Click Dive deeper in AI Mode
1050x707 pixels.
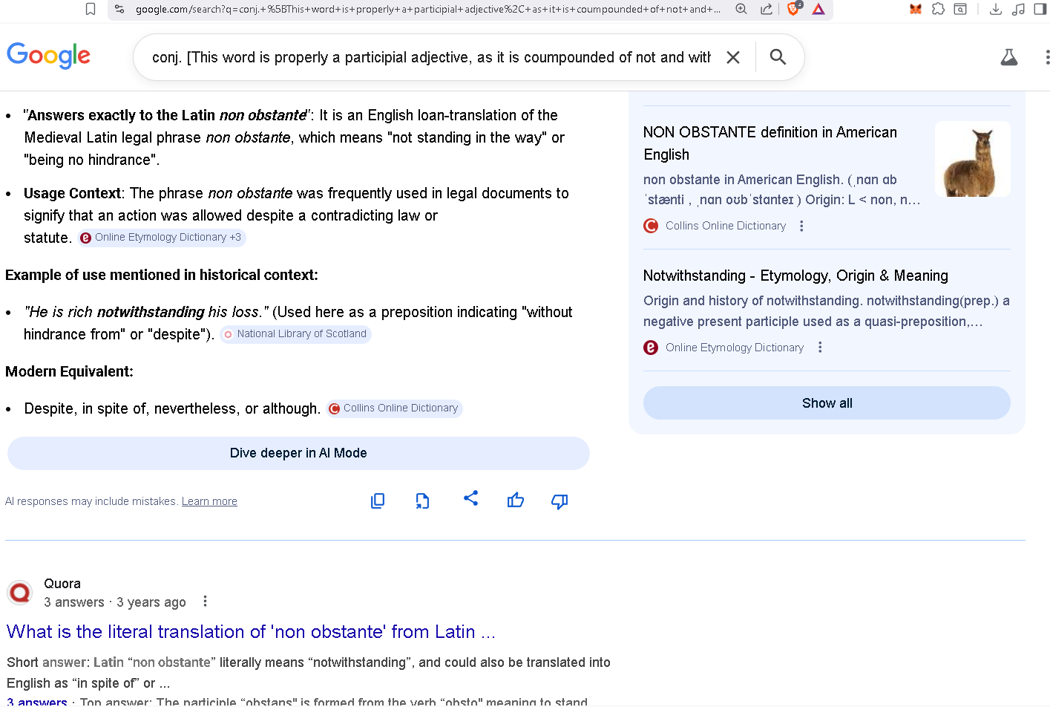tap(298, 453)
